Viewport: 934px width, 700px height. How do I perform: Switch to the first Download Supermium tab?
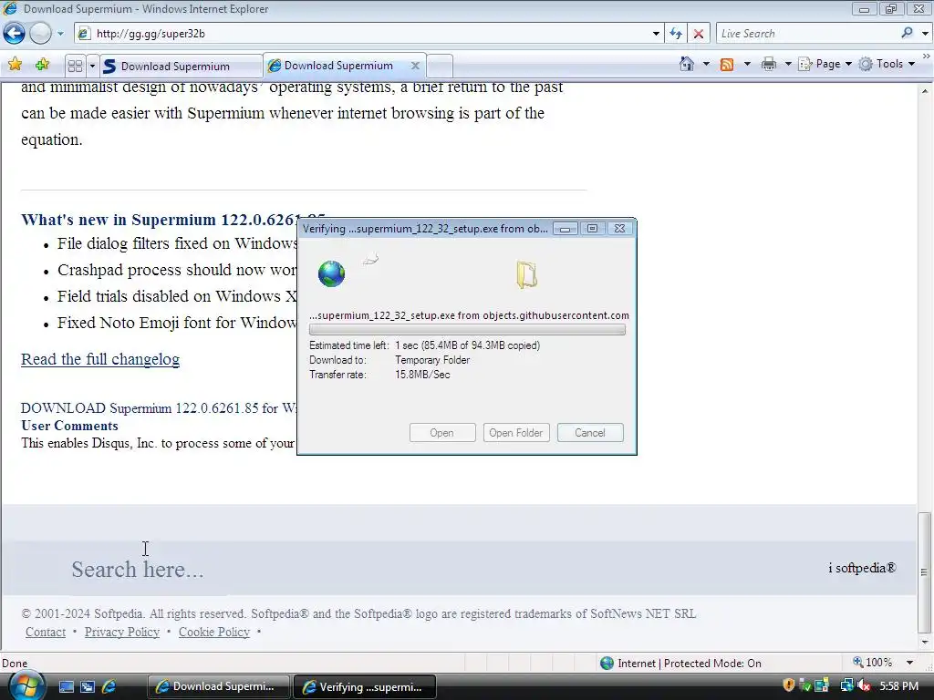point(181,66)
